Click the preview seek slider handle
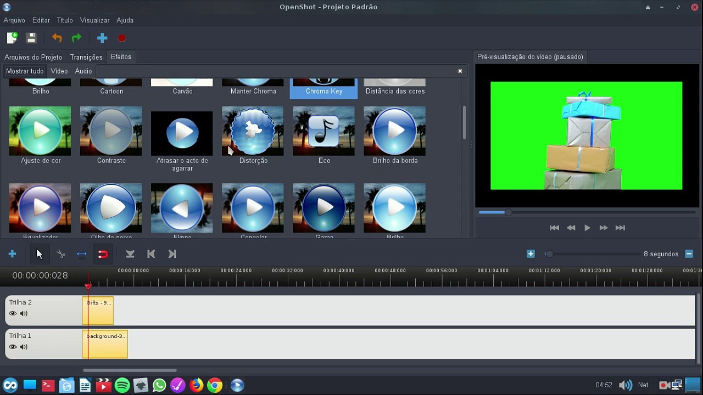 [x=508, y=212]
